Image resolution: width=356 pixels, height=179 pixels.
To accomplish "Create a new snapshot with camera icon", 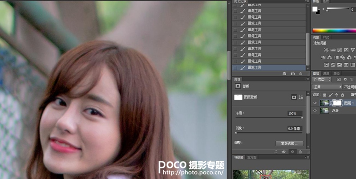I will [x=293, y=73].
